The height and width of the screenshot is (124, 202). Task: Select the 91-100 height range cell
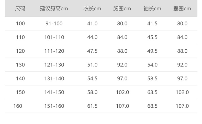point(54,24)
